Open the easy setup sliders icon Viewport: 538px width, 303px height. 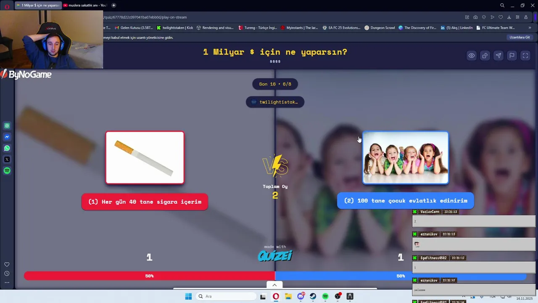(x=517, y=17)
